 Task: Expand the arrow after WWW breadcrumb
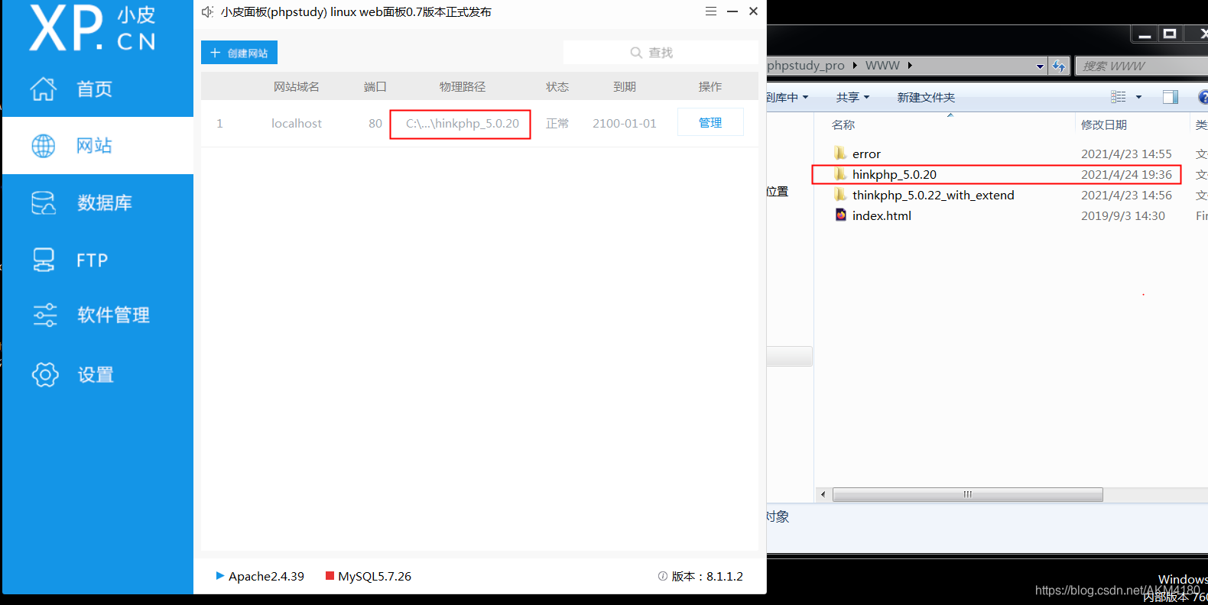tap(910, 66)
